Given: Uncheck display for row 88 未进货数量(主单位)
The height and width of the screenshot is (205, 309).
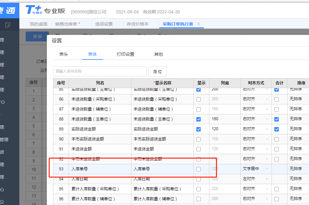Looking at the screenshot, I should pyautogui.click(x=199, y=119).
